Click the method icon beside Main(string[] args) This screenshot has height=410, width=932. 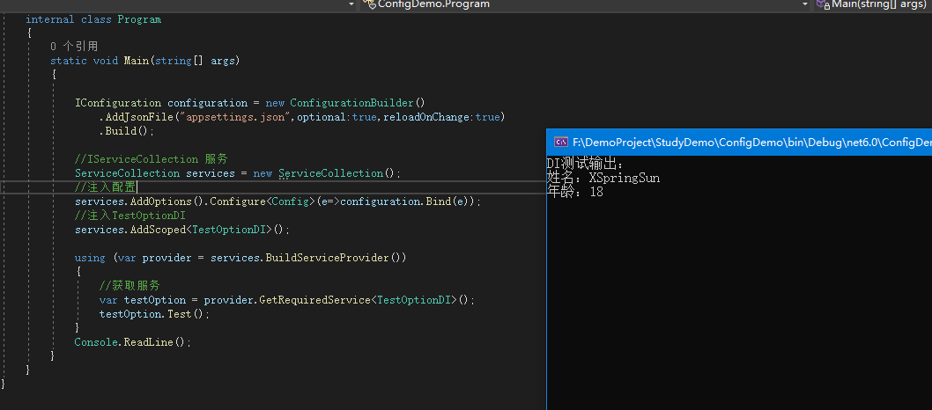[x=823, y=4]
